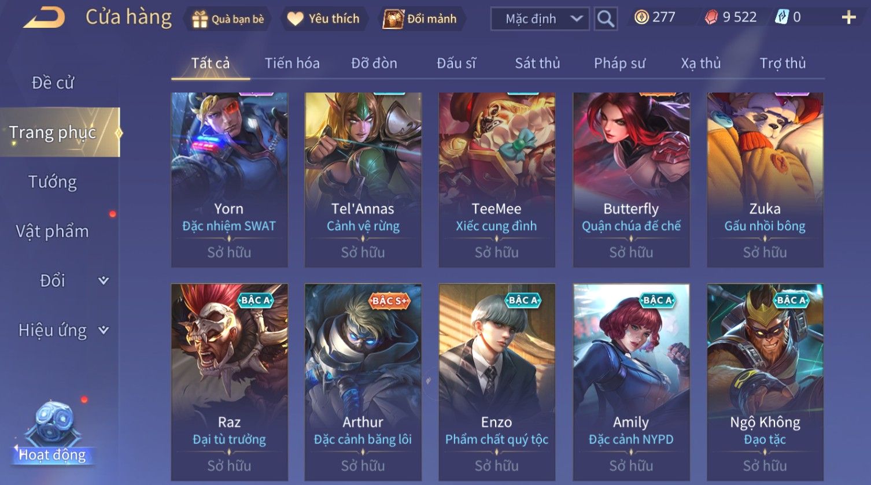Select the Tiến hóa tab

click(x=292, y=63)
